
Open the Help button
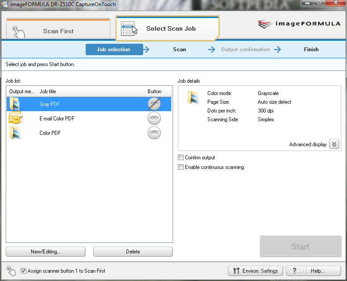pos(313,271)
